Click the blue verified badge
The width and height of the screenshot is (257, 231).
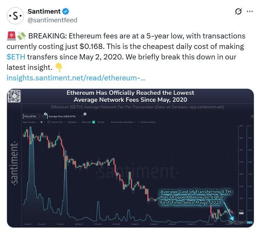[x=69, y=12]
